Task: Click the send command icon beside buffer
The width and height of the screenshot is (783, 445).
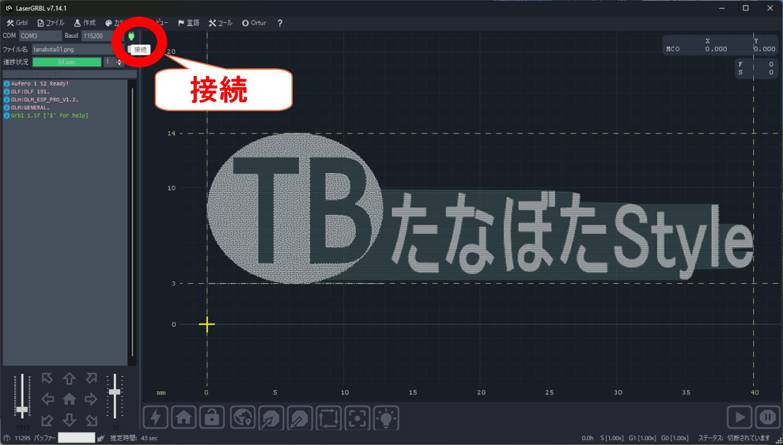Action: pos(101,438)
